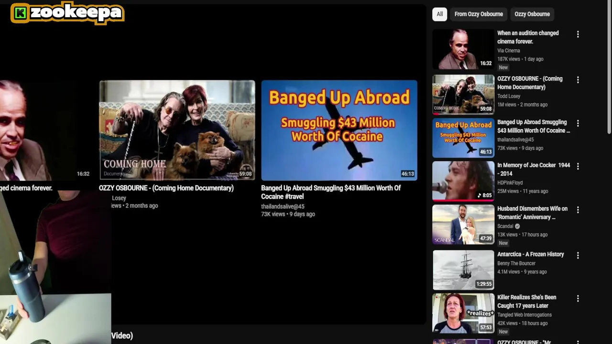Image resolution: width=612 pixels, height=344 pixels.
Task: Open the large Banged Up Abroad end-screen thumbnail
Action: (339, 130)
